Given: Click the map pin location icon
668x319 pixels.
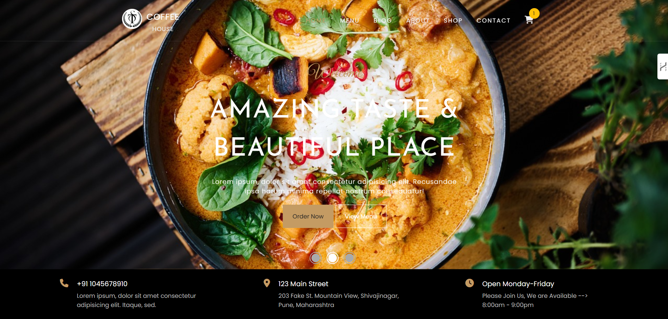Looking at the screenshot, I should (x=267, y=283).
